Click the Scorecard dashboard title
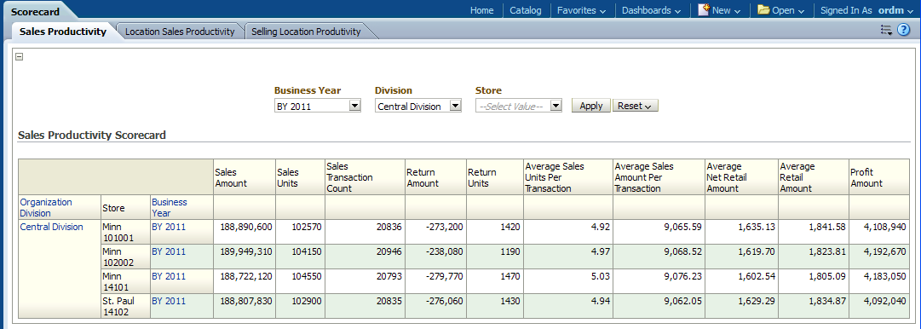Viewport: 921px width, 329px height. (35, 11)
